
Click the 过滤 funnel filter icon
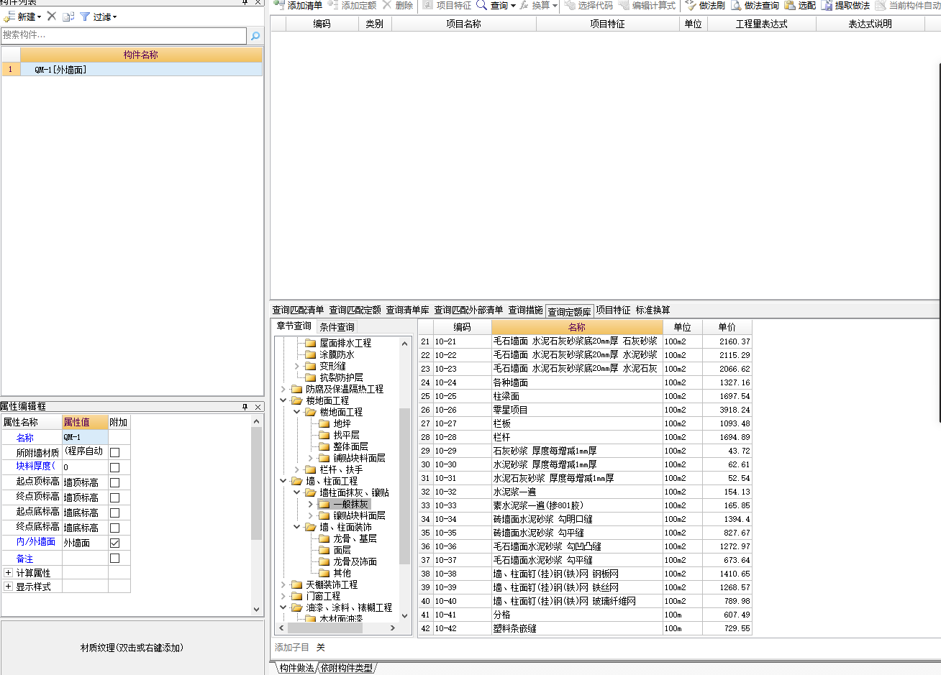pyautogui.click(x=85, y=17)
